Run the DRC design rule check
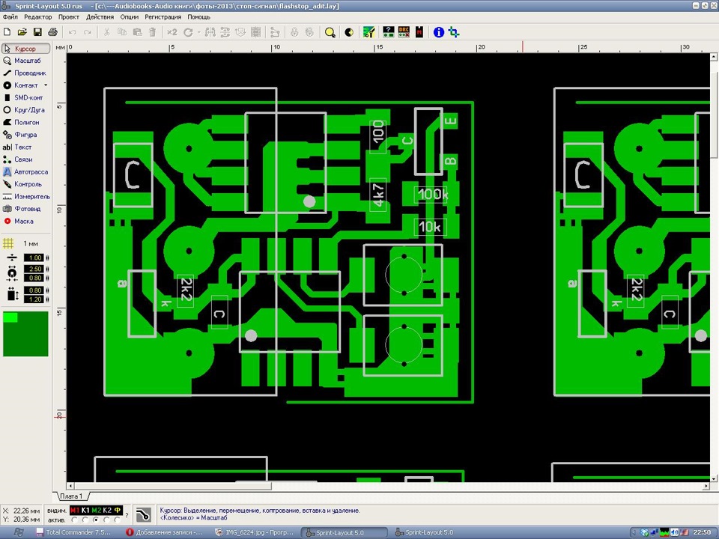Image resolution: width=719 pixels, height=539 pixels. (404, 32)
